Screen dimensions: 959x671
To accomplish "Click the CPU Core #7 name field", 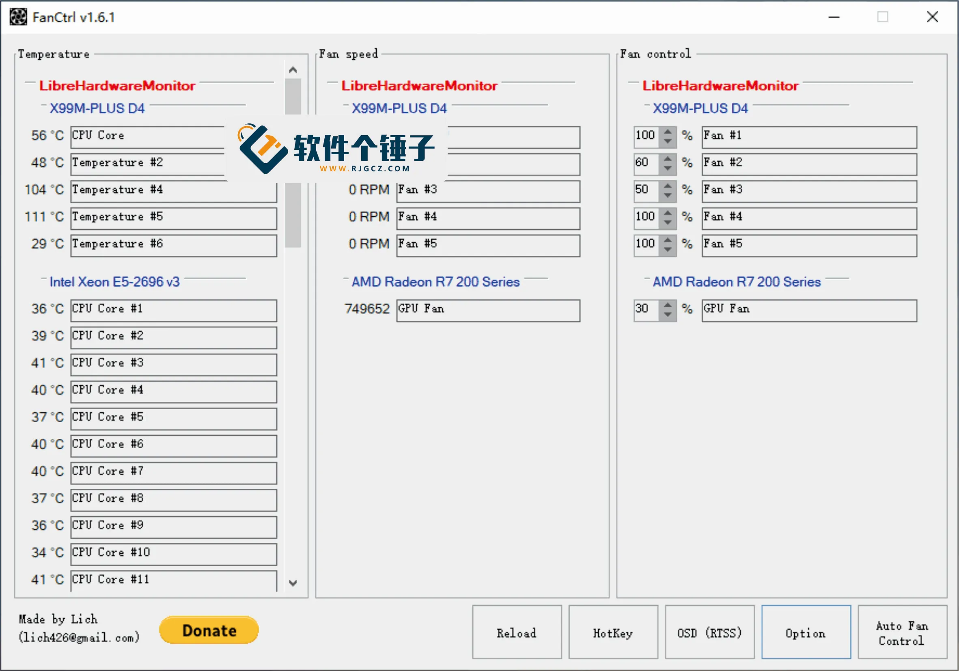I will pos(174,473).
